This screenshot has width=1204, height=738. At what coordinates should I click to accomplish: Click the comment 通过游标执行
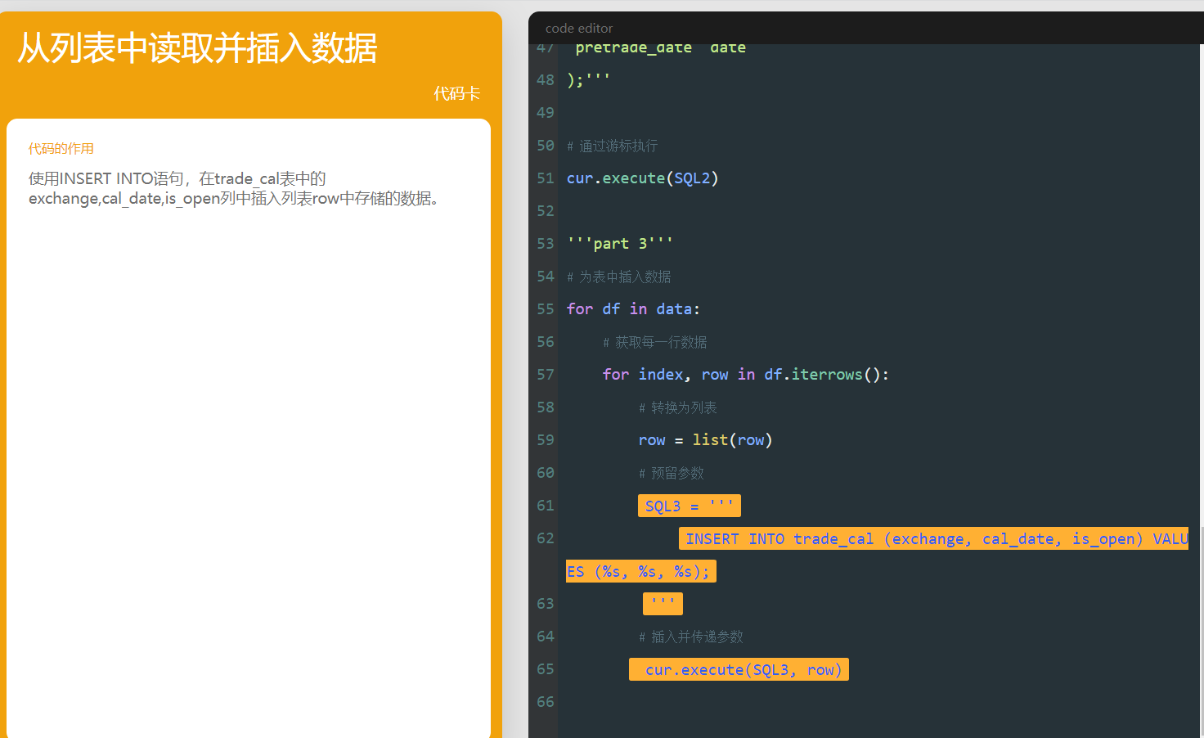(612, 146)
